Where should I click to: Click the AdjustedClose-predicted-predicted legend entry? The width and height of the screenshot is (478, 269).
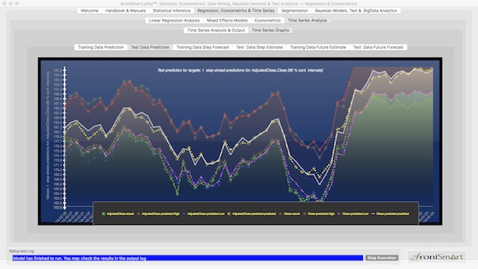[252, 214]
